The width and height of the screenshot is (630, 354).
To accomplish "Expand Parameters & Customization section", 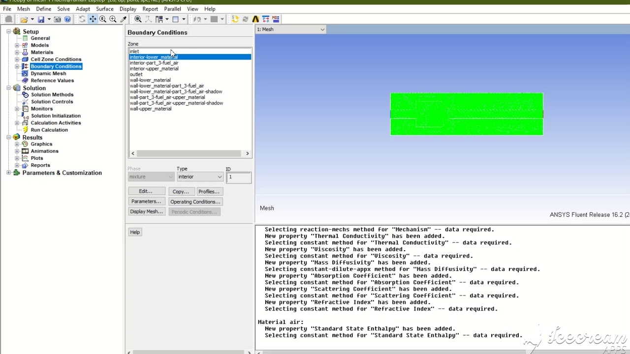I will click(x=8, y=173).
